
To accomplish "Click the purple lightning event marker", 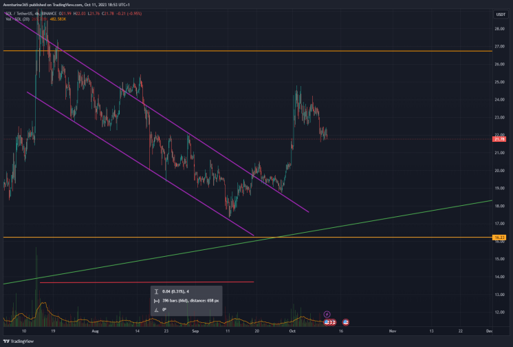I will (327, 314).
